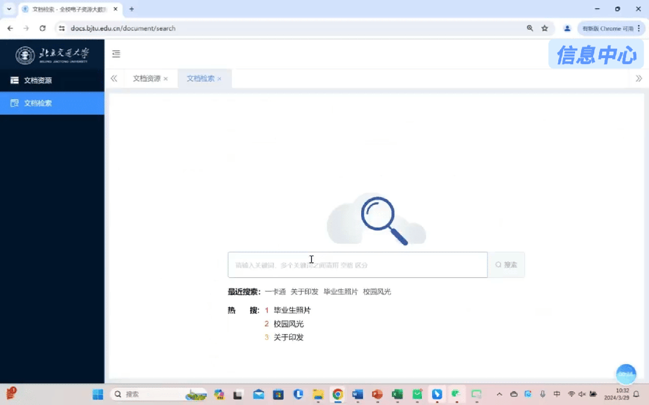The image size is (649, 405).
Task: Collapse the sidebar with the hamburger icon
Action: pos(116,54)
